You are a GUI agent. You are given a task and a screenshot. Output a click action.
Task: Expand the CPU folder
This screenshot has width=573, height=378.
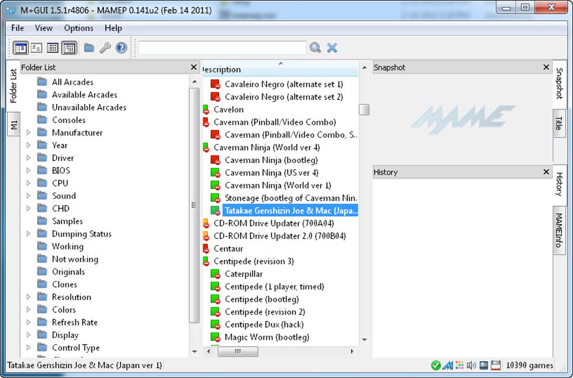coord(29,183)
